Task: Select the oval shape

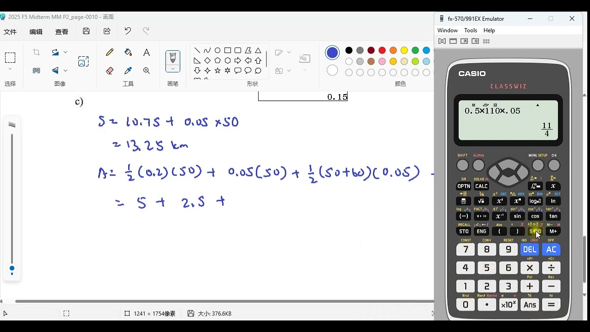Action: (218, 50)
